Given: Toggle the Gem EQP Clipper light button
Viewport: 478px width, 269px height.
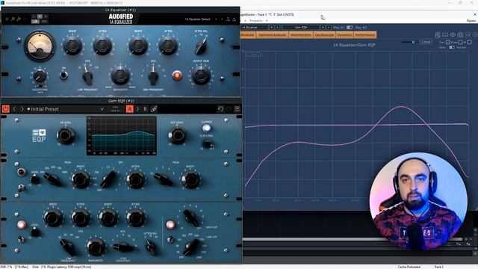Looking at the screenshot, I should coord(207,128).
